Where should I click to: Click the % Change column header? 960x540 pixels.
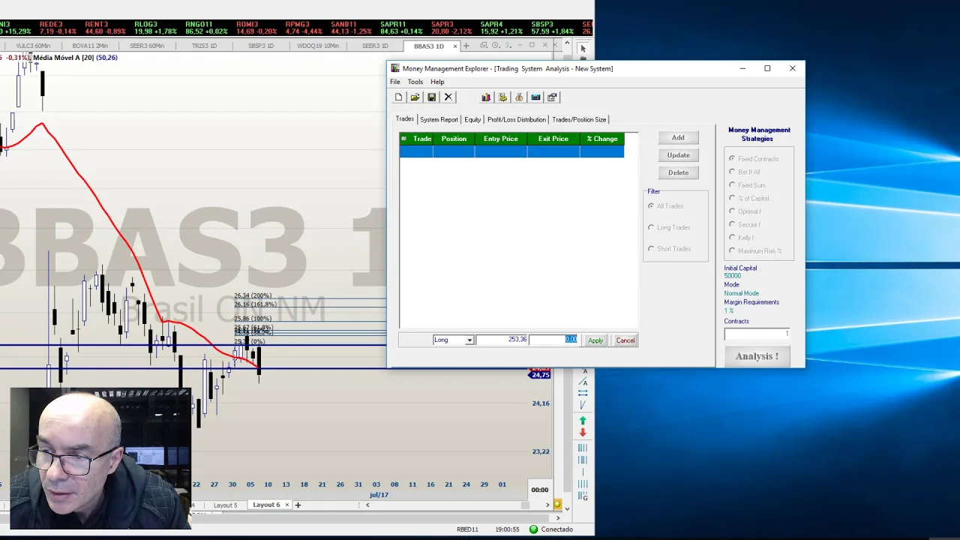tap(602, 139)
